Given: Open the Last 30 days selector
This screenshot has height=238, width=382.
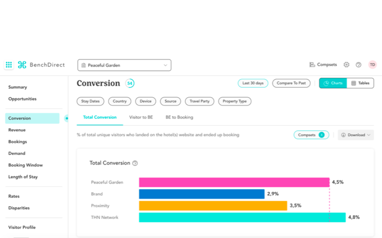Looking at the screenshot, I should (253, 83).
